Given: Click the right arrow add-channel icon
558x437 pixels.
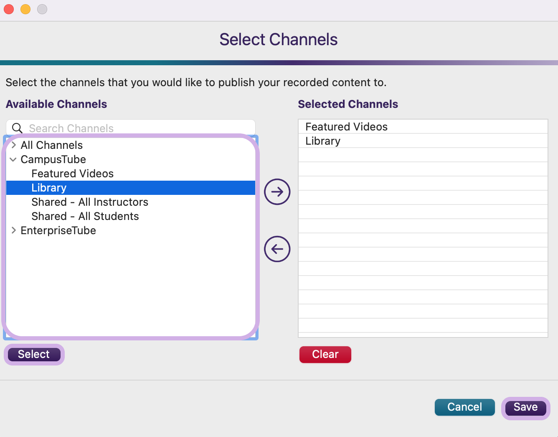Looking at the screenshot, I should (277, 192).
